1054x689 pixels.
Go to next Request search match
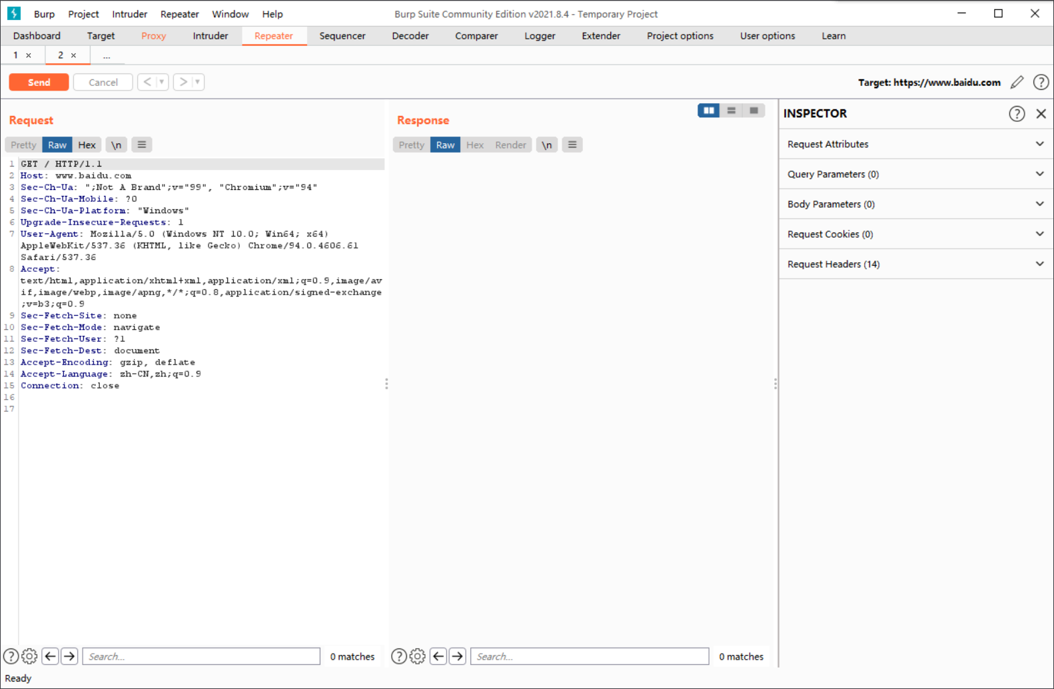pyautogui.click(x=69, y=656)
